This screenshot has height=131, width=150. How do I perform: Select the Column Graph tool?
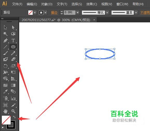tap(13, 98)
